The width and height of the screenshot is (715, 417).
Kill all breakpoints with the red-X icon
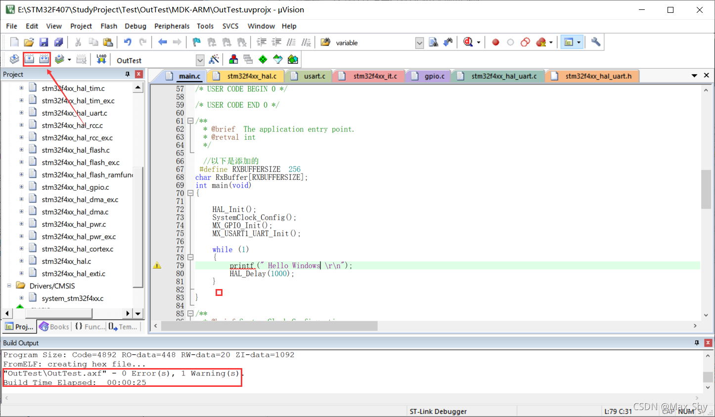coord(541,42)
